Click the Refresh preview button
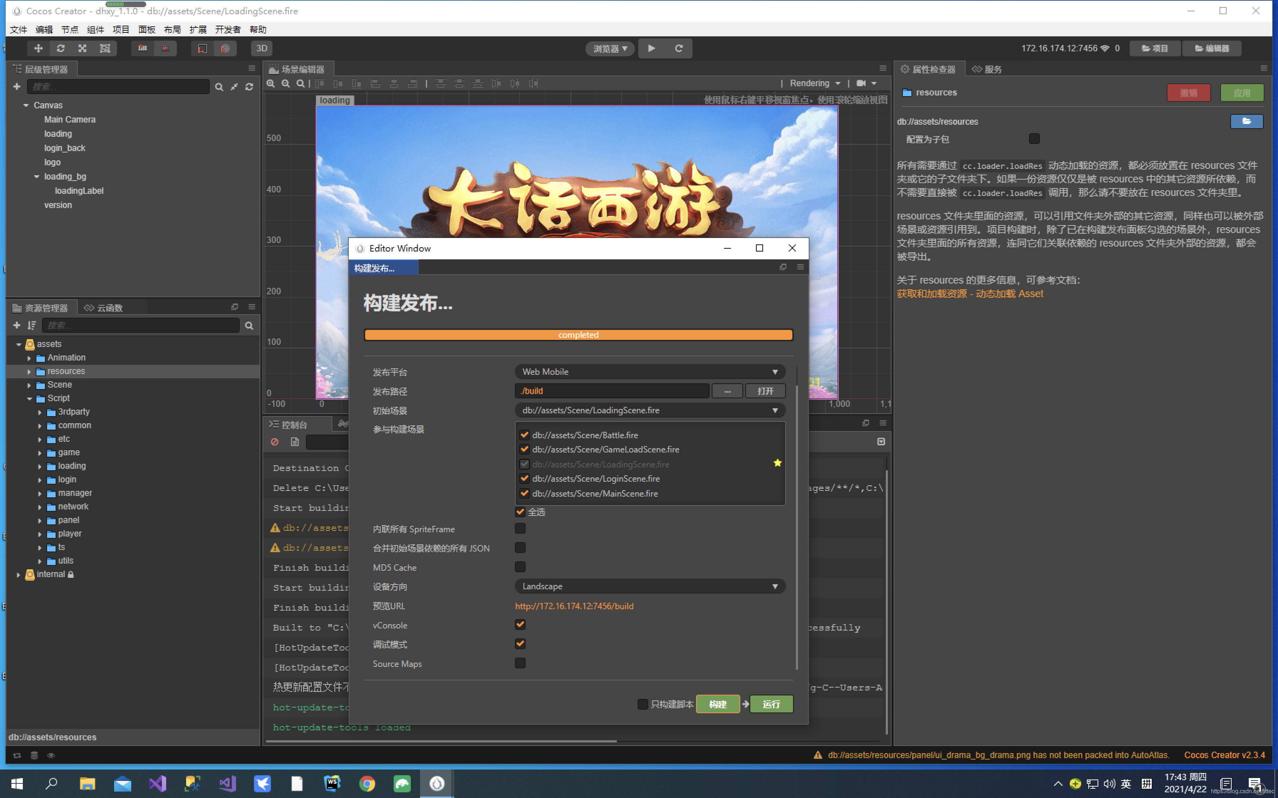Image resolution: width=1278 pixels, height=798 pixels. (x=679, y=48)
